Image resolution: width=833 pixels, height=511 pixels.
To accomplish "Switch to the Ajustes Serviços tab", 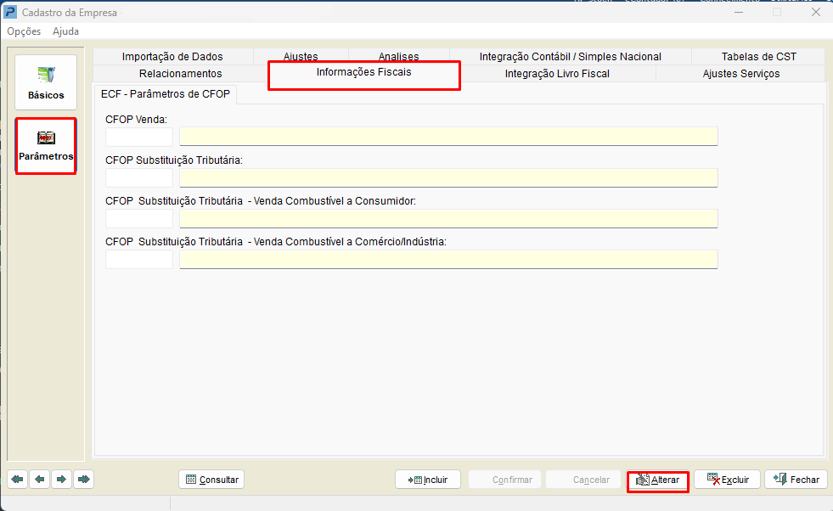I will click(x=741, y=73).
